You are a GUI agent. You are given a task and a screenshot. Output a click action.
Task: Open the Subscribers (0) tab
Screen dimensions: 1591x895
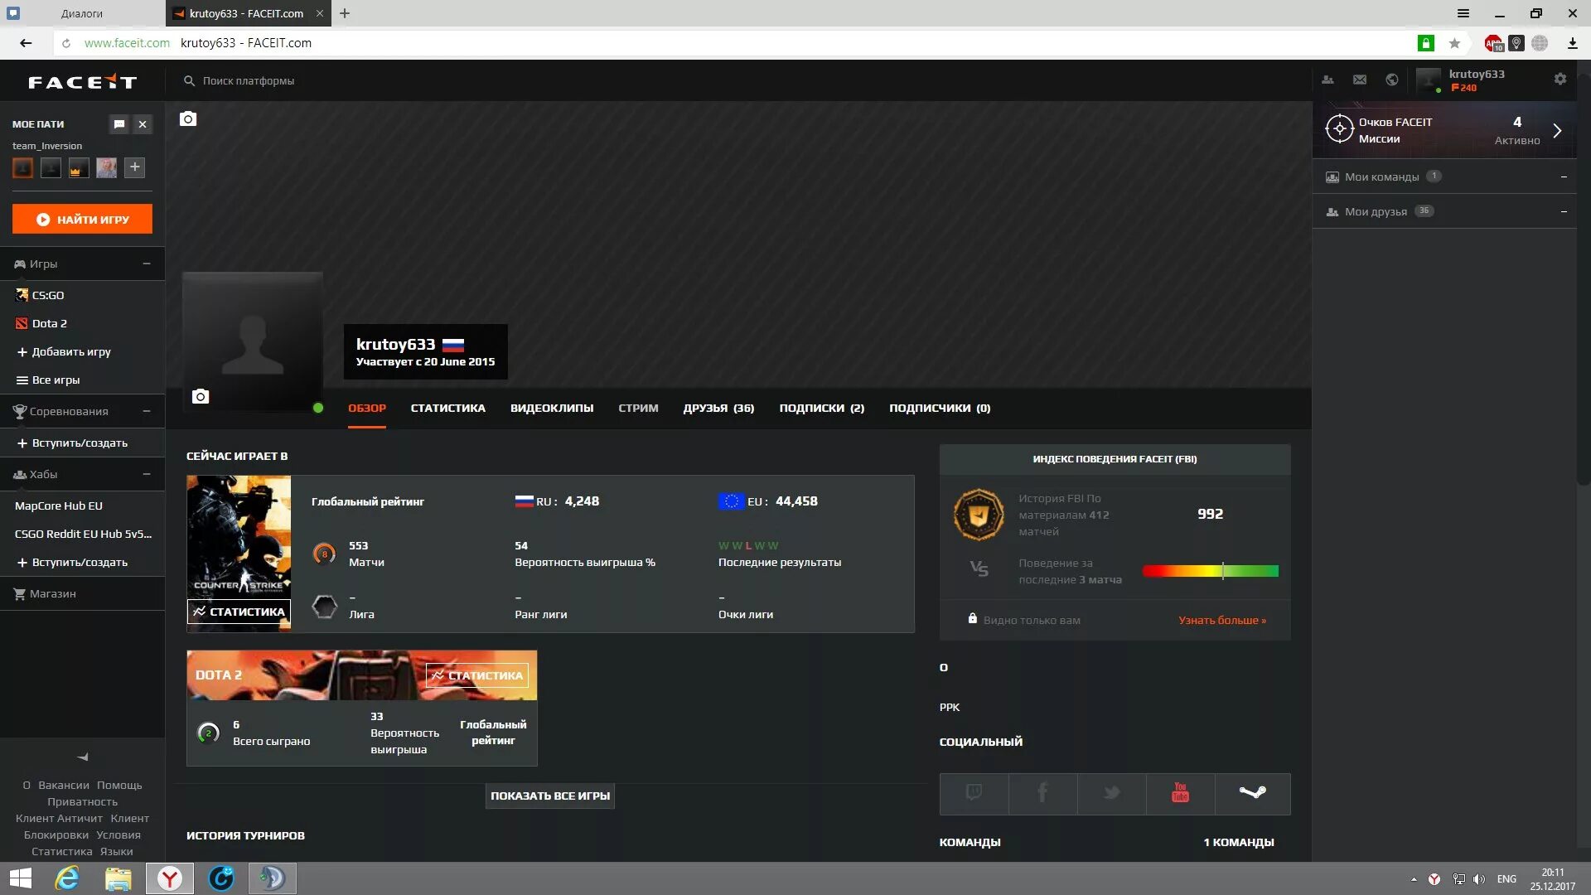[x=940, y=408]
